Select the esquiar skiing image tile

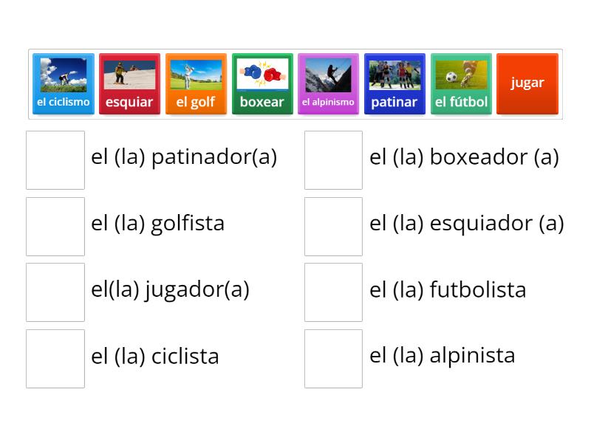coord(129,83)
